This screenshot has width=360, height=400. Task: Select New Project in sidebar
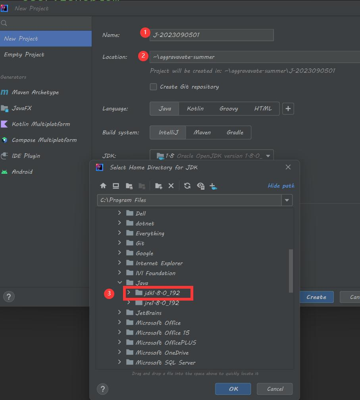pos(46,39)
